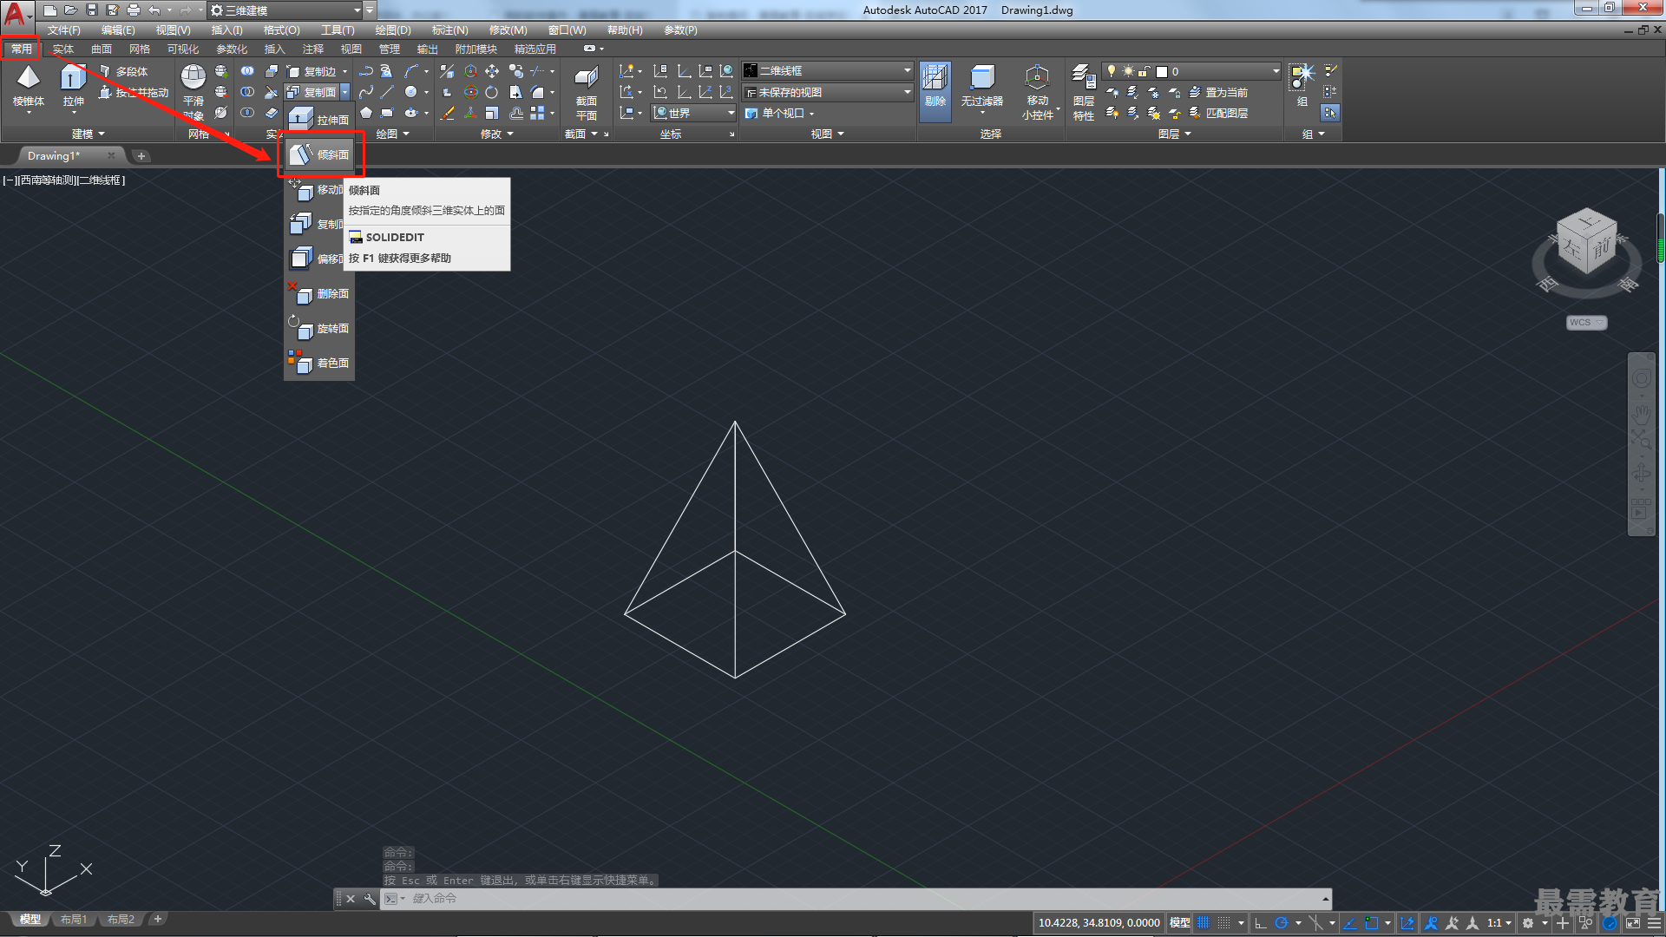Click the 模型 button in status bar
The image size is (1666, 937).
pyautogui.click(x=1179, y=923)
